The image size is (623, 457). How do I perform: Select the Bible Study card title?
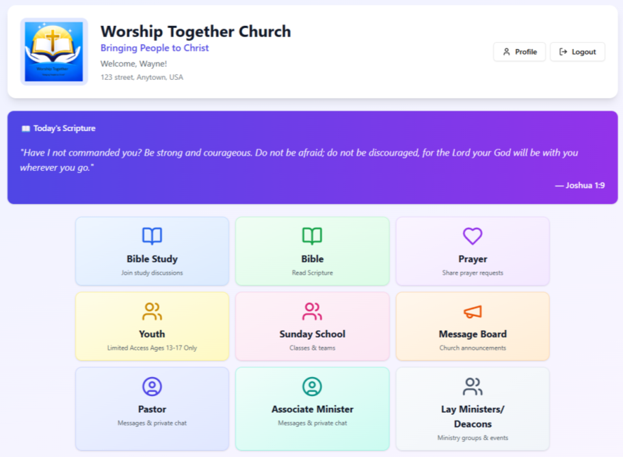152,259
